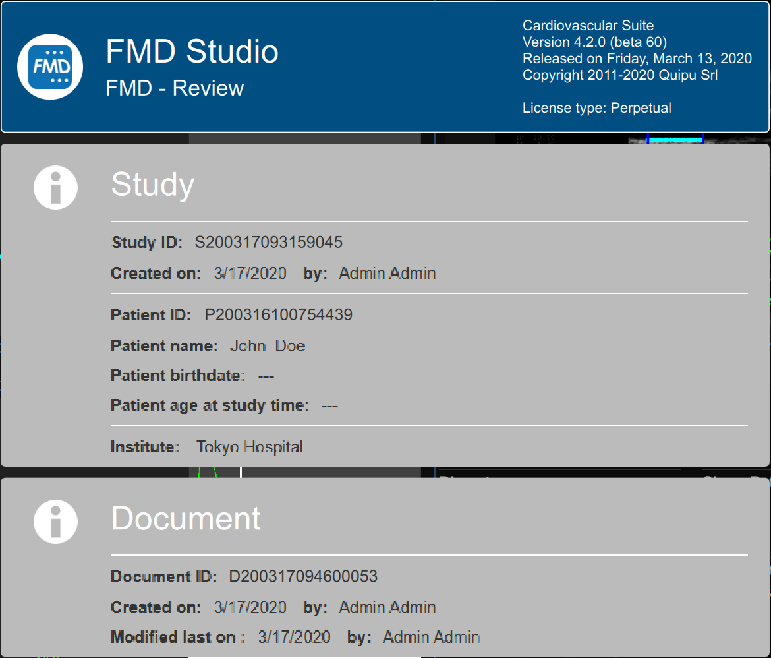Click the Patient age at study time label
Screen dimensions: 771x658
[210, 405]
